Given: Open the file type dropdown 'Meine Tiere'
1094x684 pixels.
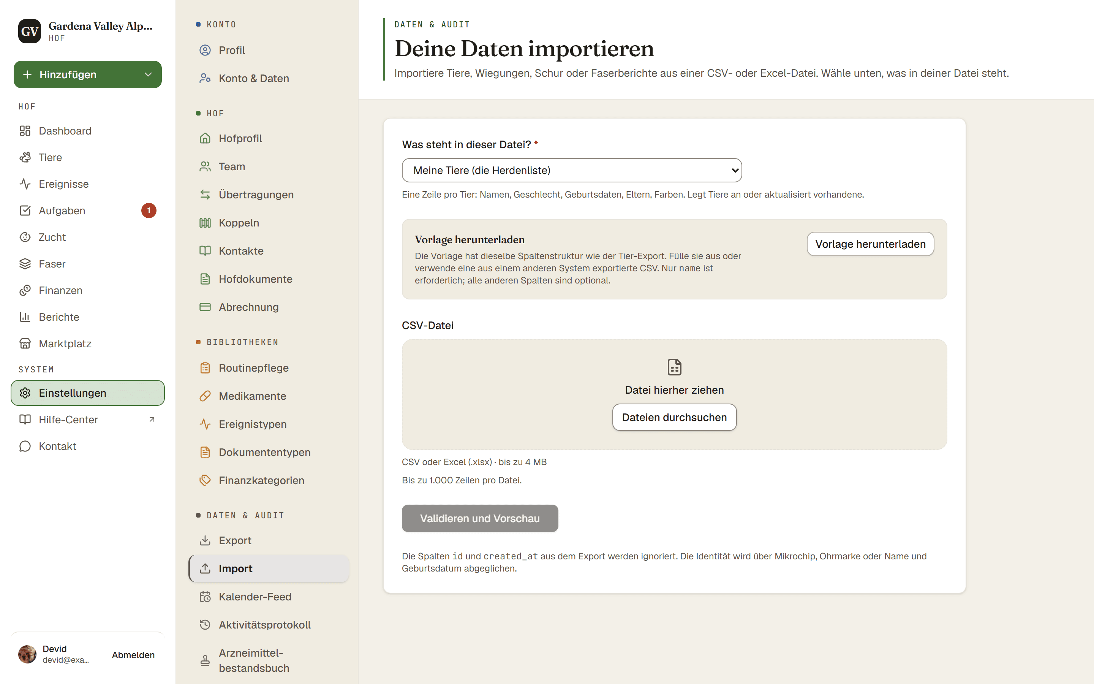Looking at the screenshot, I should pos(571,170).
